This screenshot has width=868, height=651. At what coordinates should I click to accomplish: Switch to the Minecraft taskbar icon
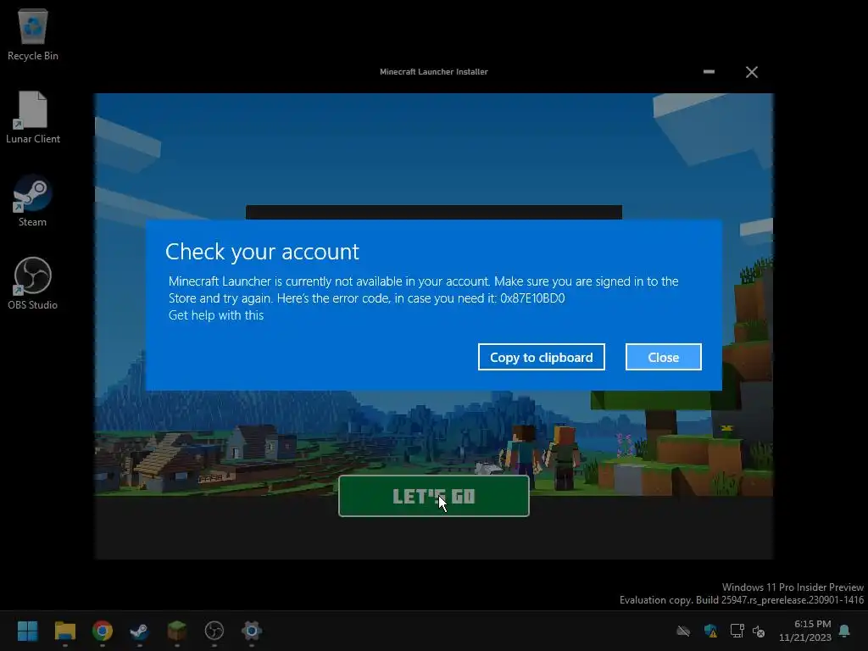(177, 631)
